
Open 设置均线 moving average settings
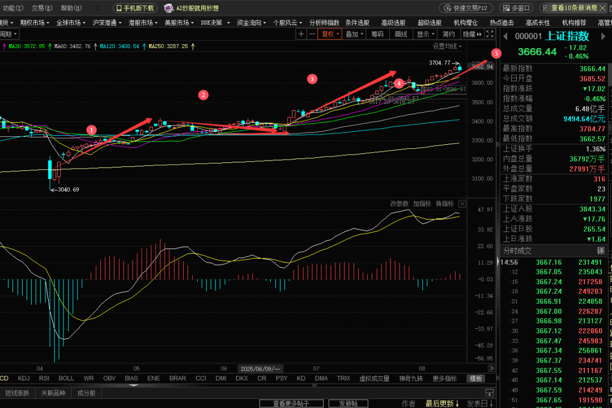pyautogui.click(x=447, y=46)
